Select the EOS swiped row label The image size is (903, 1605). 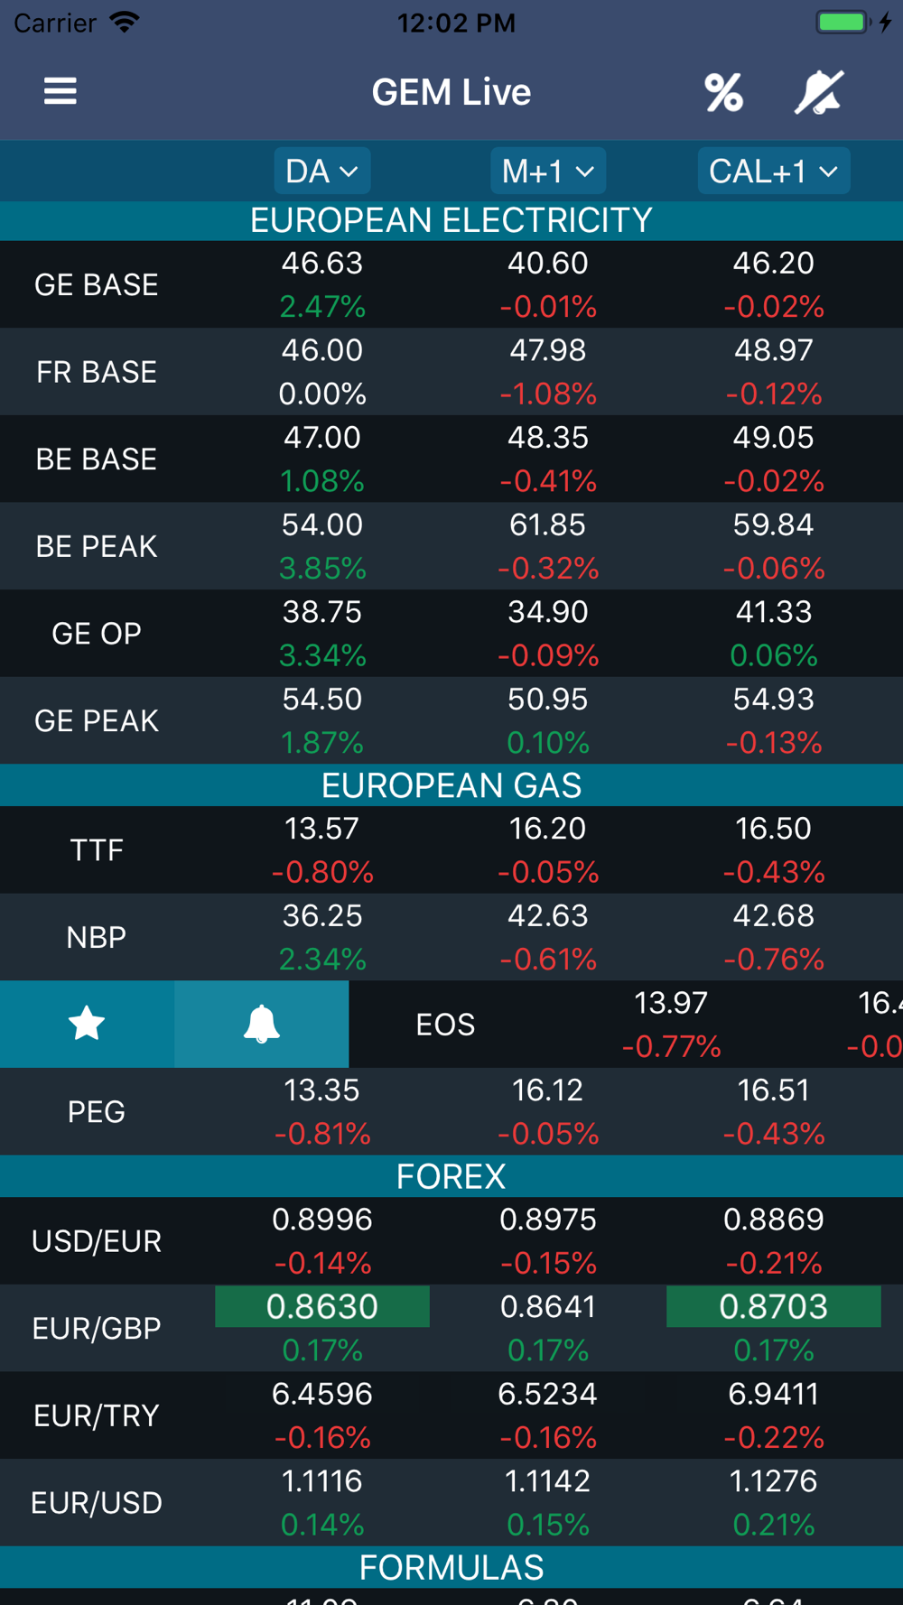(445, 1025)
